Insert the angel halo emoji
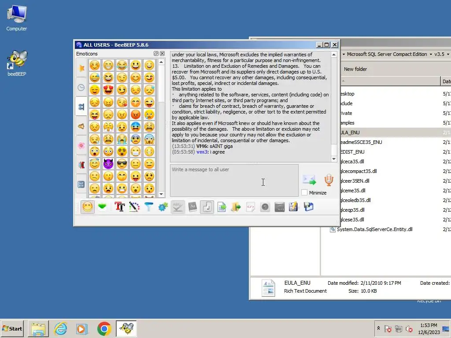The width and height of the screenshot is (451, 338). [x=94, y=164]
